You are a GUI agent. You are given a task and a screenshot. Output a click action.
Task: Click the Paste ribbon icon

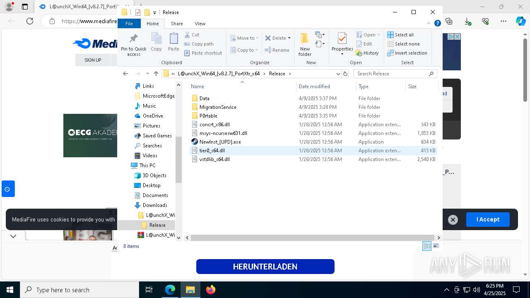[173, 42]
